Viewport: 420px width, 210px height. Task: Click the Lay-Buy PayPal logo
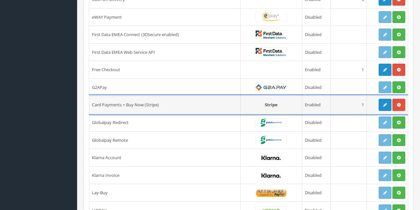click(x=271, y=193)
